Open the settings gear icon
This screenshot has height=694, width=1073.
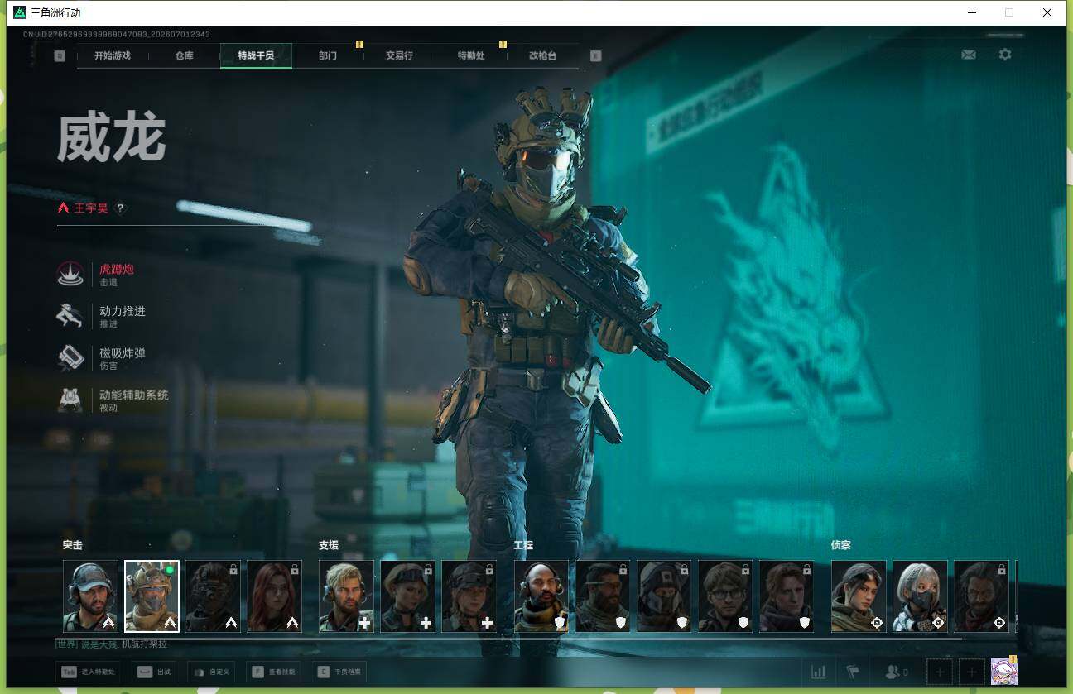tap(1005, 55)
